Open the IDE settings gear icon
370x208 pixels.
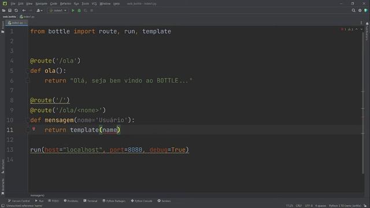[x=360, y=10]
